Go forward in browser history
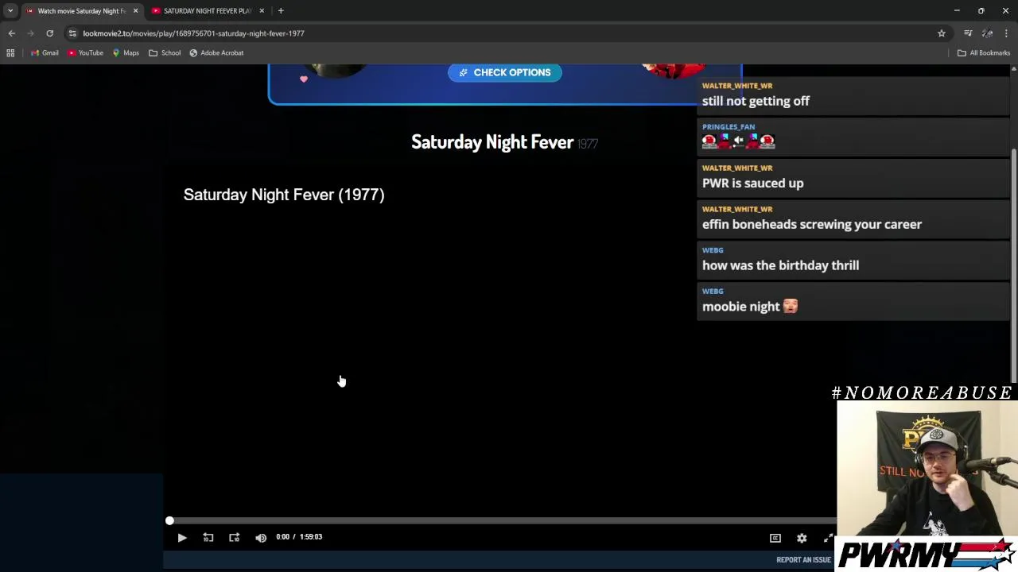Image resolution: width=1018 pixels, height=572 pixels. click(30, 33)
